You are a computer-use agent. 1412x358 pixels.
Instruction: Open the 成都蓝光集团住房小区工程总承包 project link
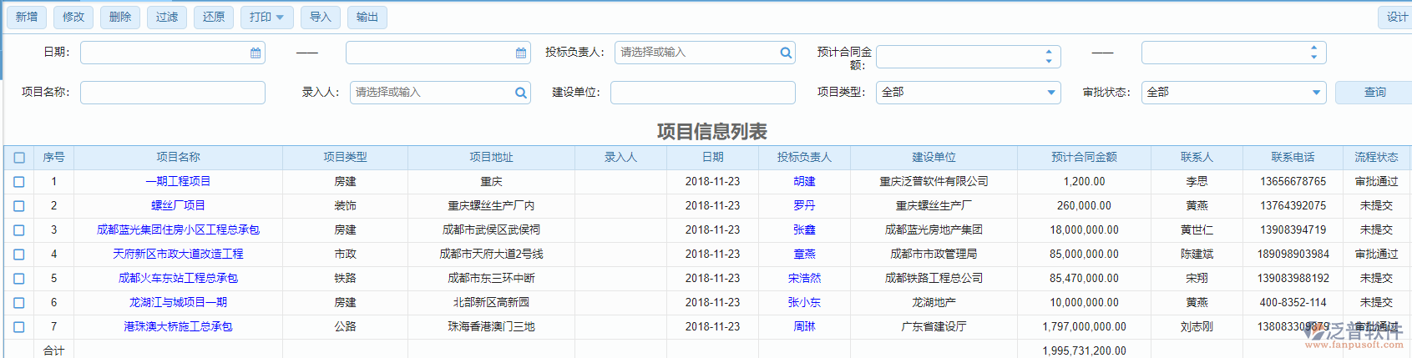(178, 229)
